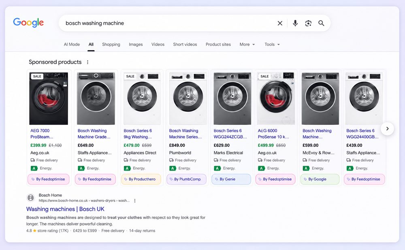This screenshot has width=405, height=250.
Task: Click the bosch-home.co.uk URL breadcrumb
Action: tap(84, 201)
